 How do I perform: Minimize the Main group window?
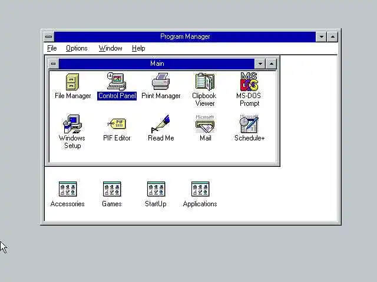tap(260, 64)
